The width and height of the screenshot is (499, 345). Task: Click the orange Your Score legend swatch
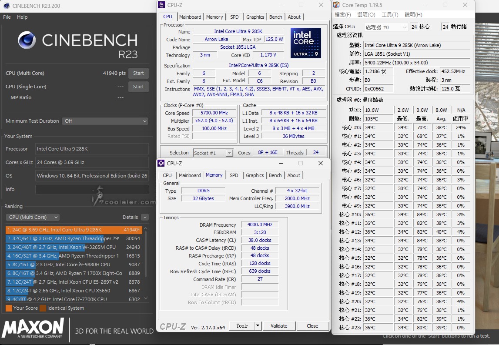coord(9,308)
